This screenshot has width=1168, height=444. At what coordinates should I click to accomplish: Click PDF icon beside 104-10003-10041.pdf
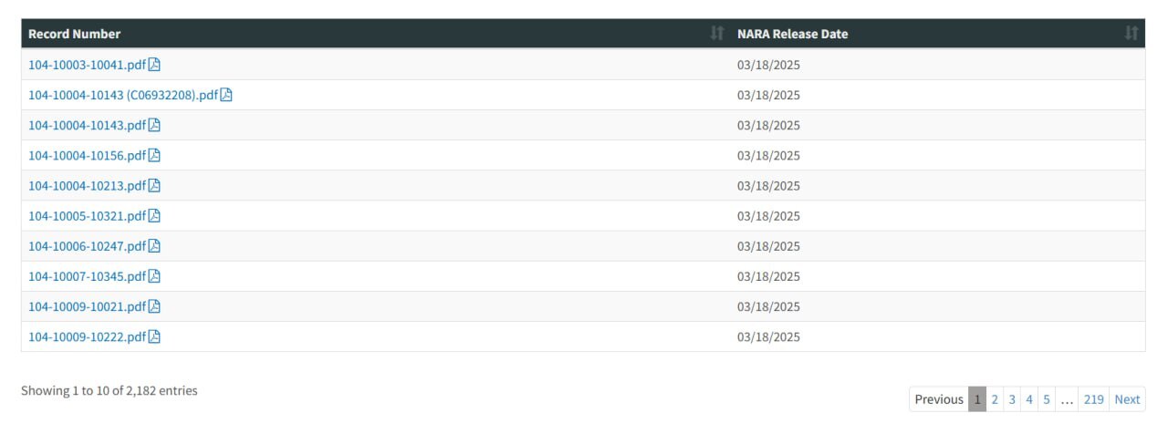(x=154, y=65)
